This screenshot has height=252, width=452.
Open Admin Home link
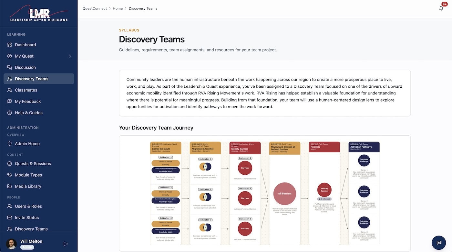tap(39, 144)
